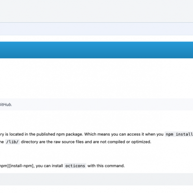
Task: Click the blue gradient banner
Action: pos(96,50)
